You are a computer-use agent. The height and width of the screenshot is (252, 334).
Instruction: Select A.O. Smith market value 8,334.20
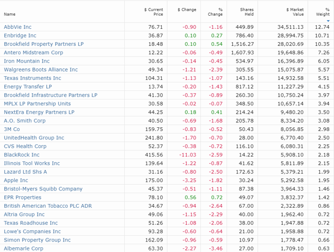coord(292,121)
